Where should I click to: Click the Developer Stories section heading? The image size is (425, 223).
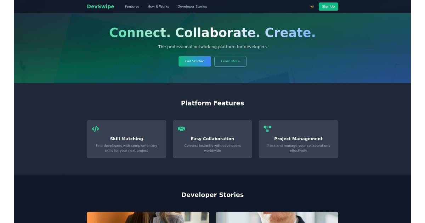[x=212, y=195]
